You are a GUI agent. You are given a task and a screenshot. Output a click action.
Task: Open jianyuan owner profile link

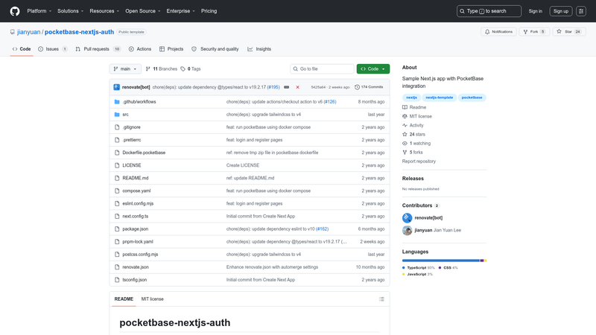(28, 32)
